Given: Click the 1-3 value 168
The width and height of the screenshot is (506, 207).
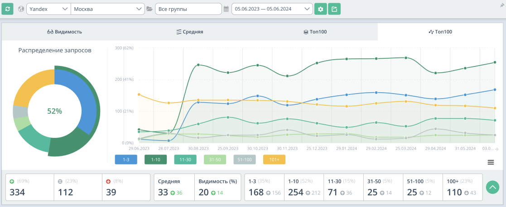Looking at the screenshot, I should (x=256, y=193).
